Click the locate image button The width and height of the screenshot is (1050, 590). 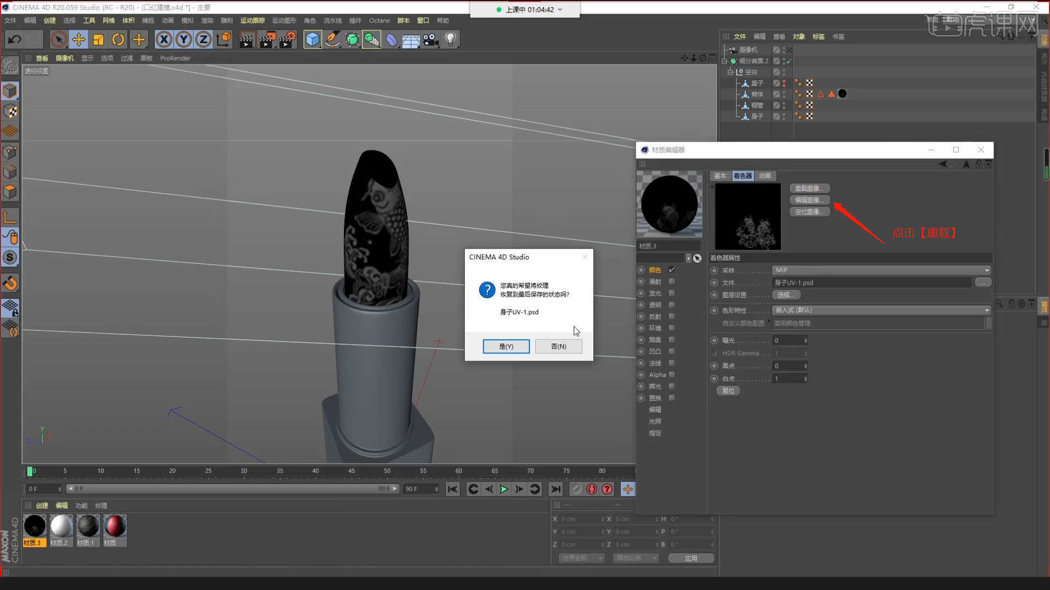click(809, 212)
